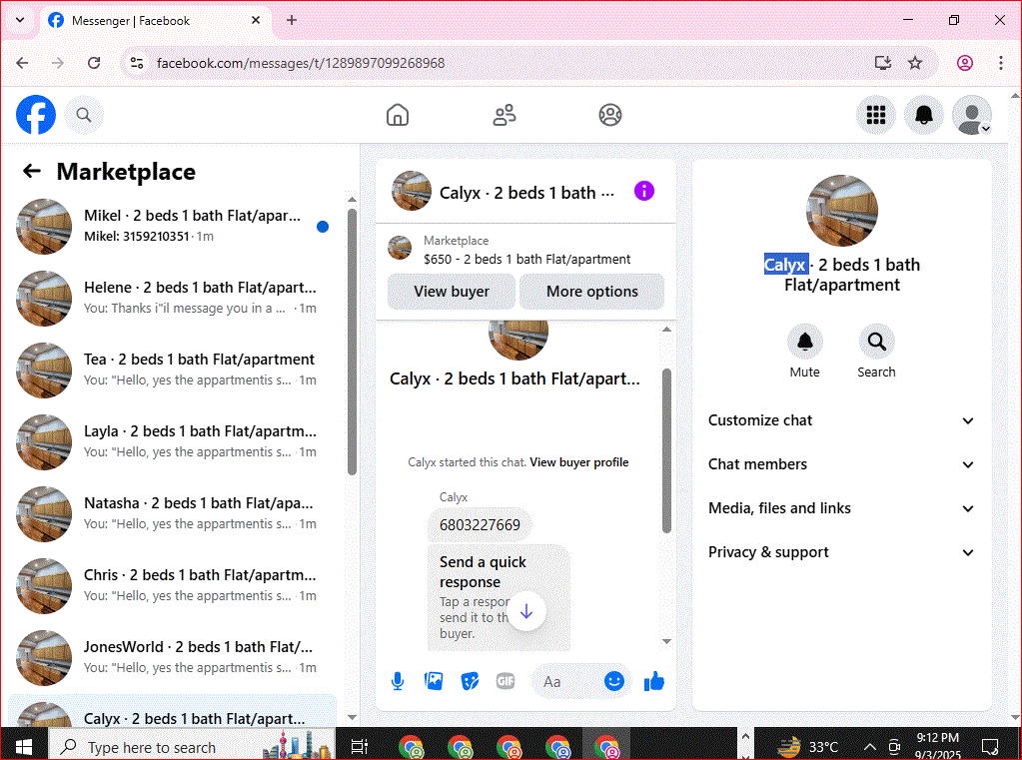Open the Friends icon in top navigation

coord(504,116)
